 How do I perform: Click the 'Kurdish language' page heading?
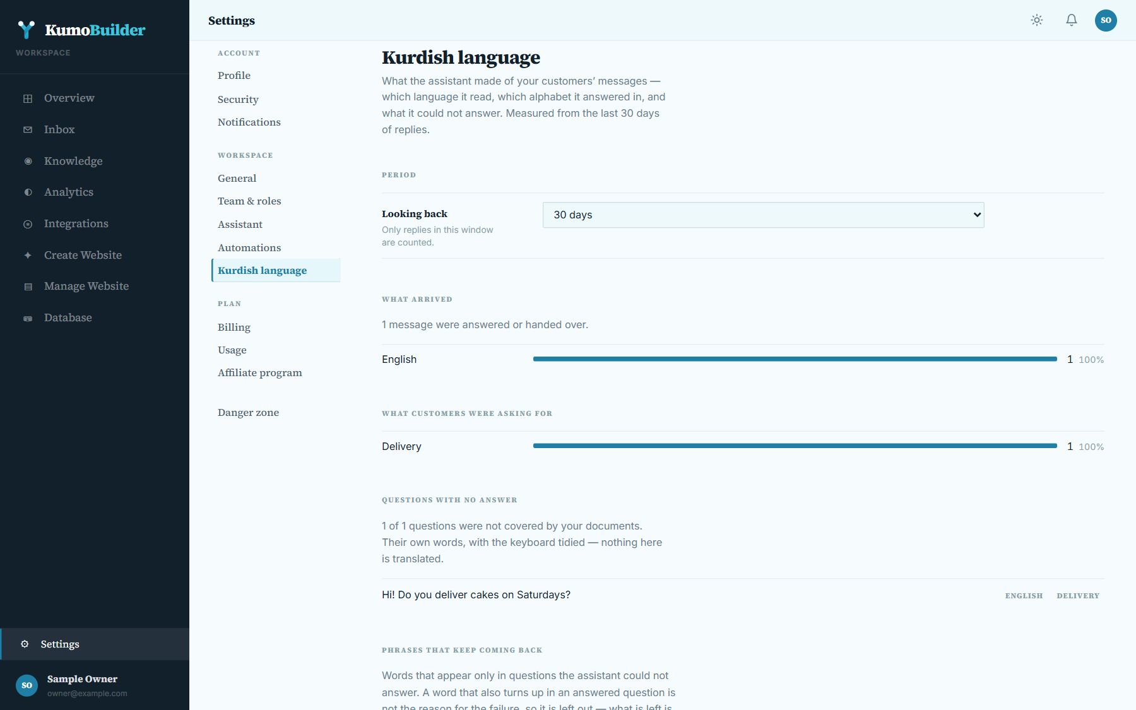coord(461,57)
